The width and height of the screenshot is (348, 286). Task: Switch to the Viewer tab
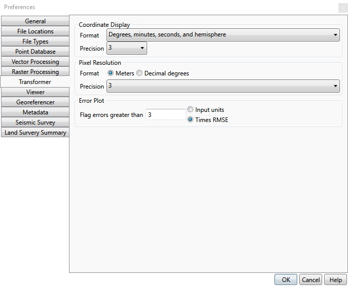tap(35, 92)
